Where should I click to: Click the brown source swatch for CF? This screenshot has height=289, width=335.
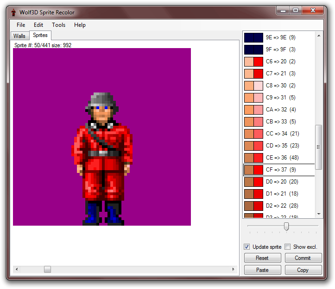pyautogui.click(x=249, y=170)
